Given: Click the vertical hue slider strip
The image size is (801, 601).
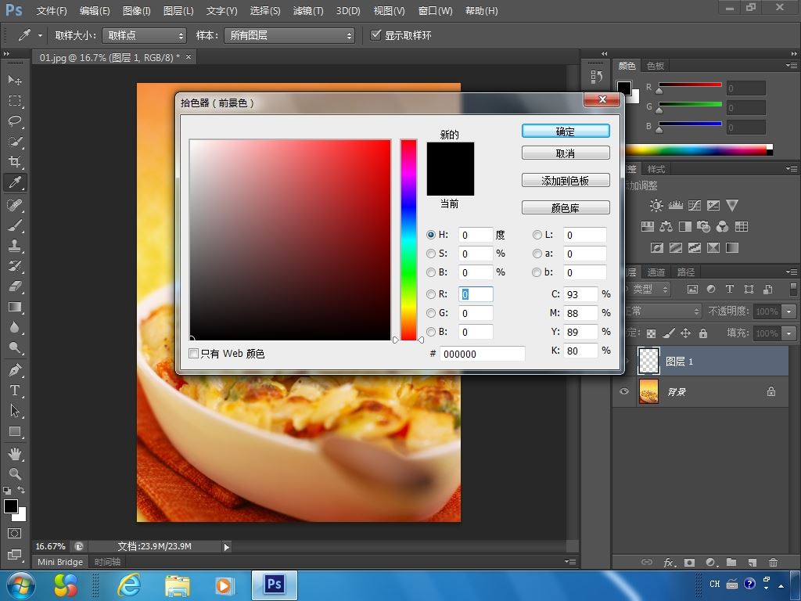Looking at the screenshot, I should coord(408,239).
